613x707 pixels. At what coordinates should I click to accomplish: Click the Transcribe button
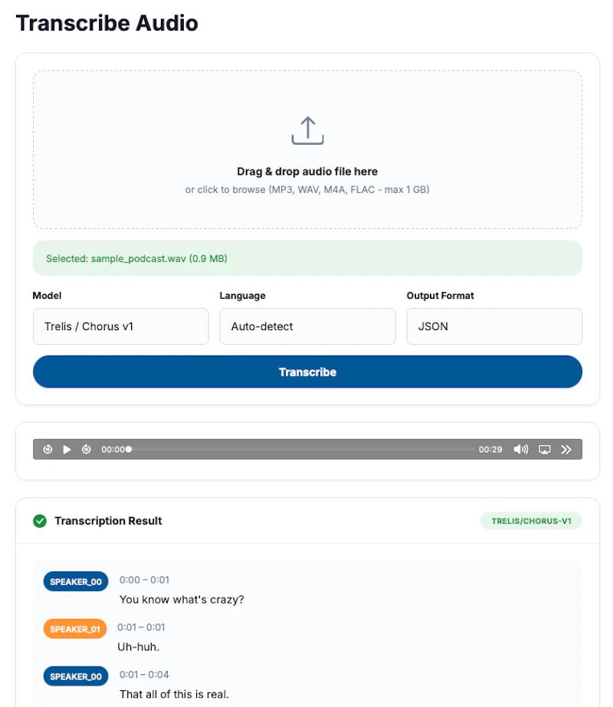click(x=307, y=372)
